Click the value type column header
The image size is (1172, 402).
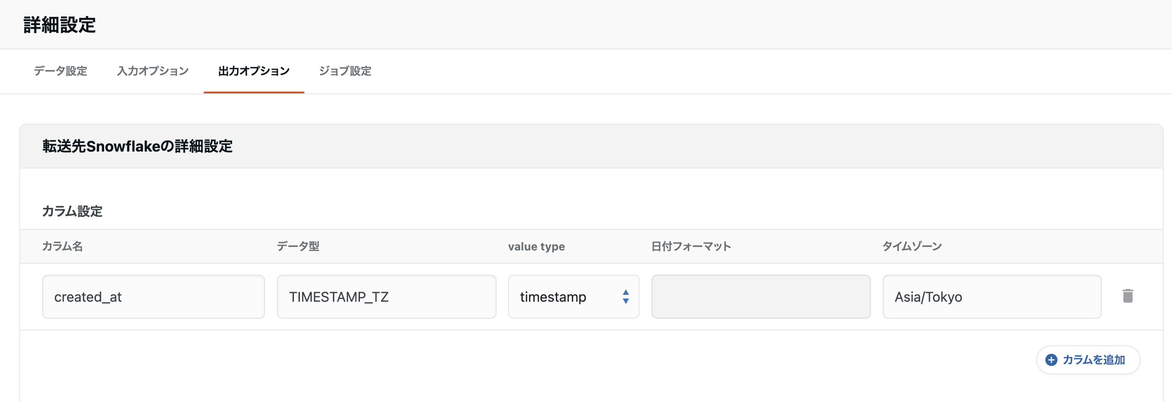pyautogui.click(x=536, y=246)
